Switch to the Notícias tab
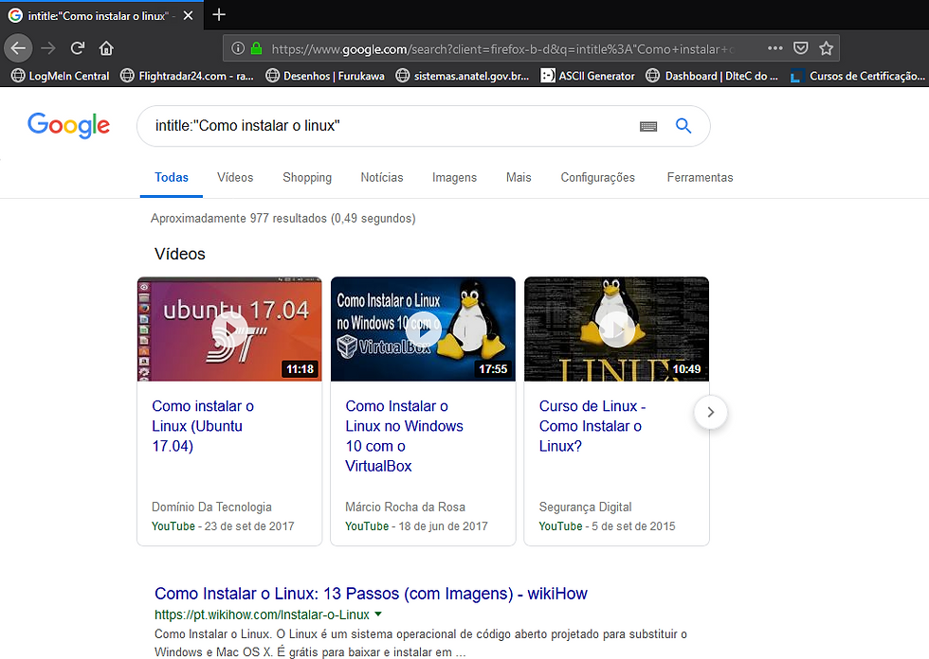 pos(381,177)
